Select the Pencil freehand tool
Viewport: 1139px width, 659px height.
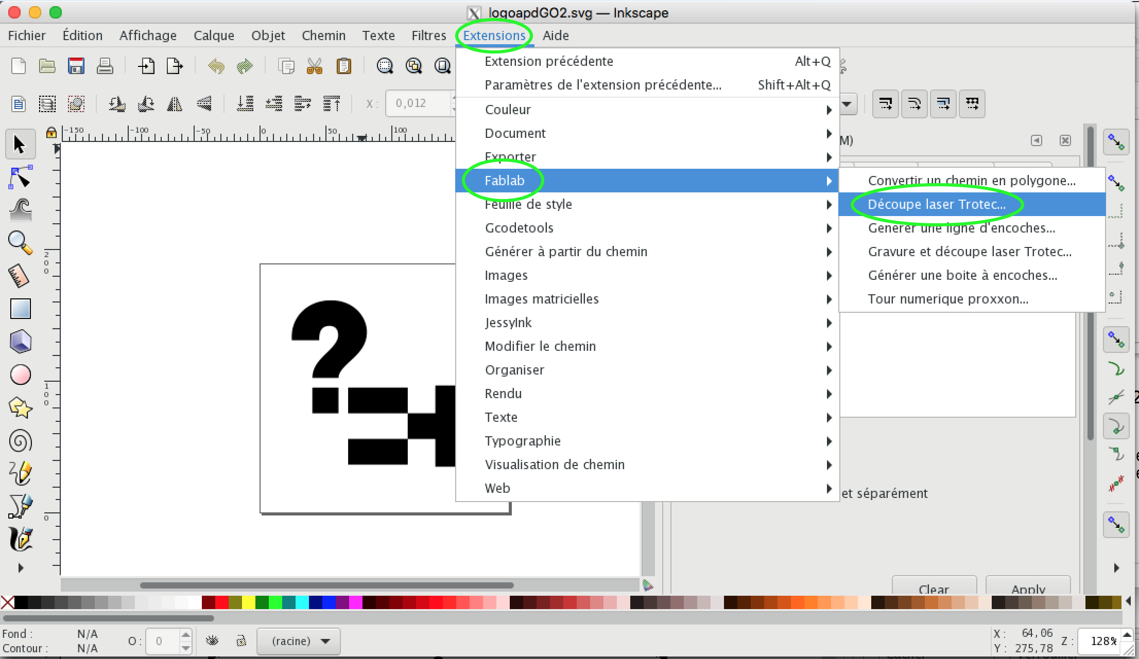coord(20,473)
